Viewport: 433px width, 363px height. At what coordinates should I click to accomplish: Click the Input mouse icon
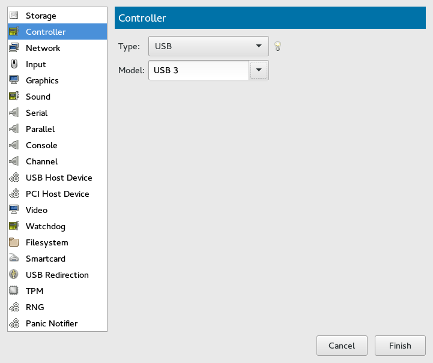pyautogui.click(x=14, y=64)
